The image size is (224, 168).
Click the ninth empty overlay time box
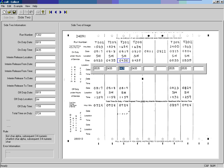tap(199, 69)
